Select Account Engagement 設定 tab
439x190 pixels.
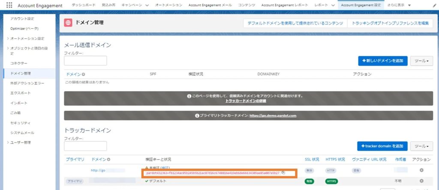(x=361, y=5)
